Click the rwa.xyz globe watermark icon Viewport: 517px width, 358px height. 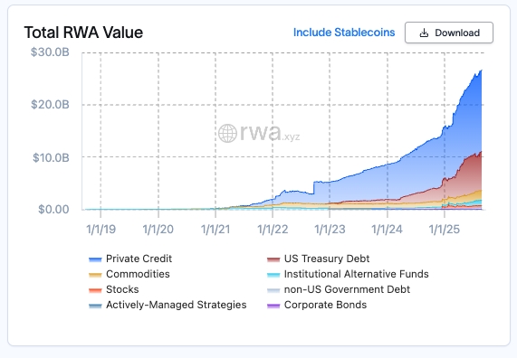[227, 134]
